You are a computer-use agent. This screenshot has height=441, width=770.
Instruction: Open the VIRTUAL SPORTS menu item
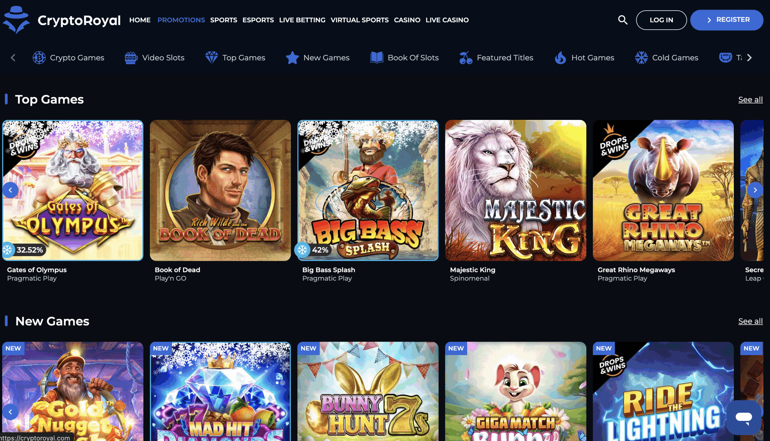(x=359, y=20)
